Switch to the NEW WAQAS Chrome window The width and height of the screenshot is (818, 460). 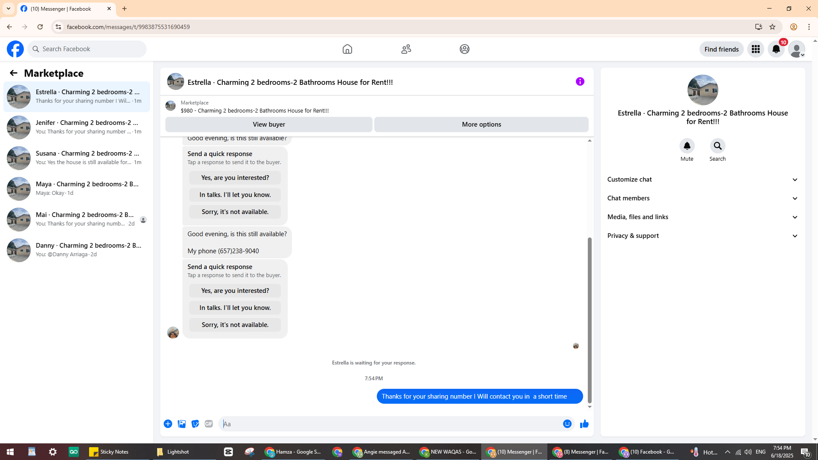448,452
